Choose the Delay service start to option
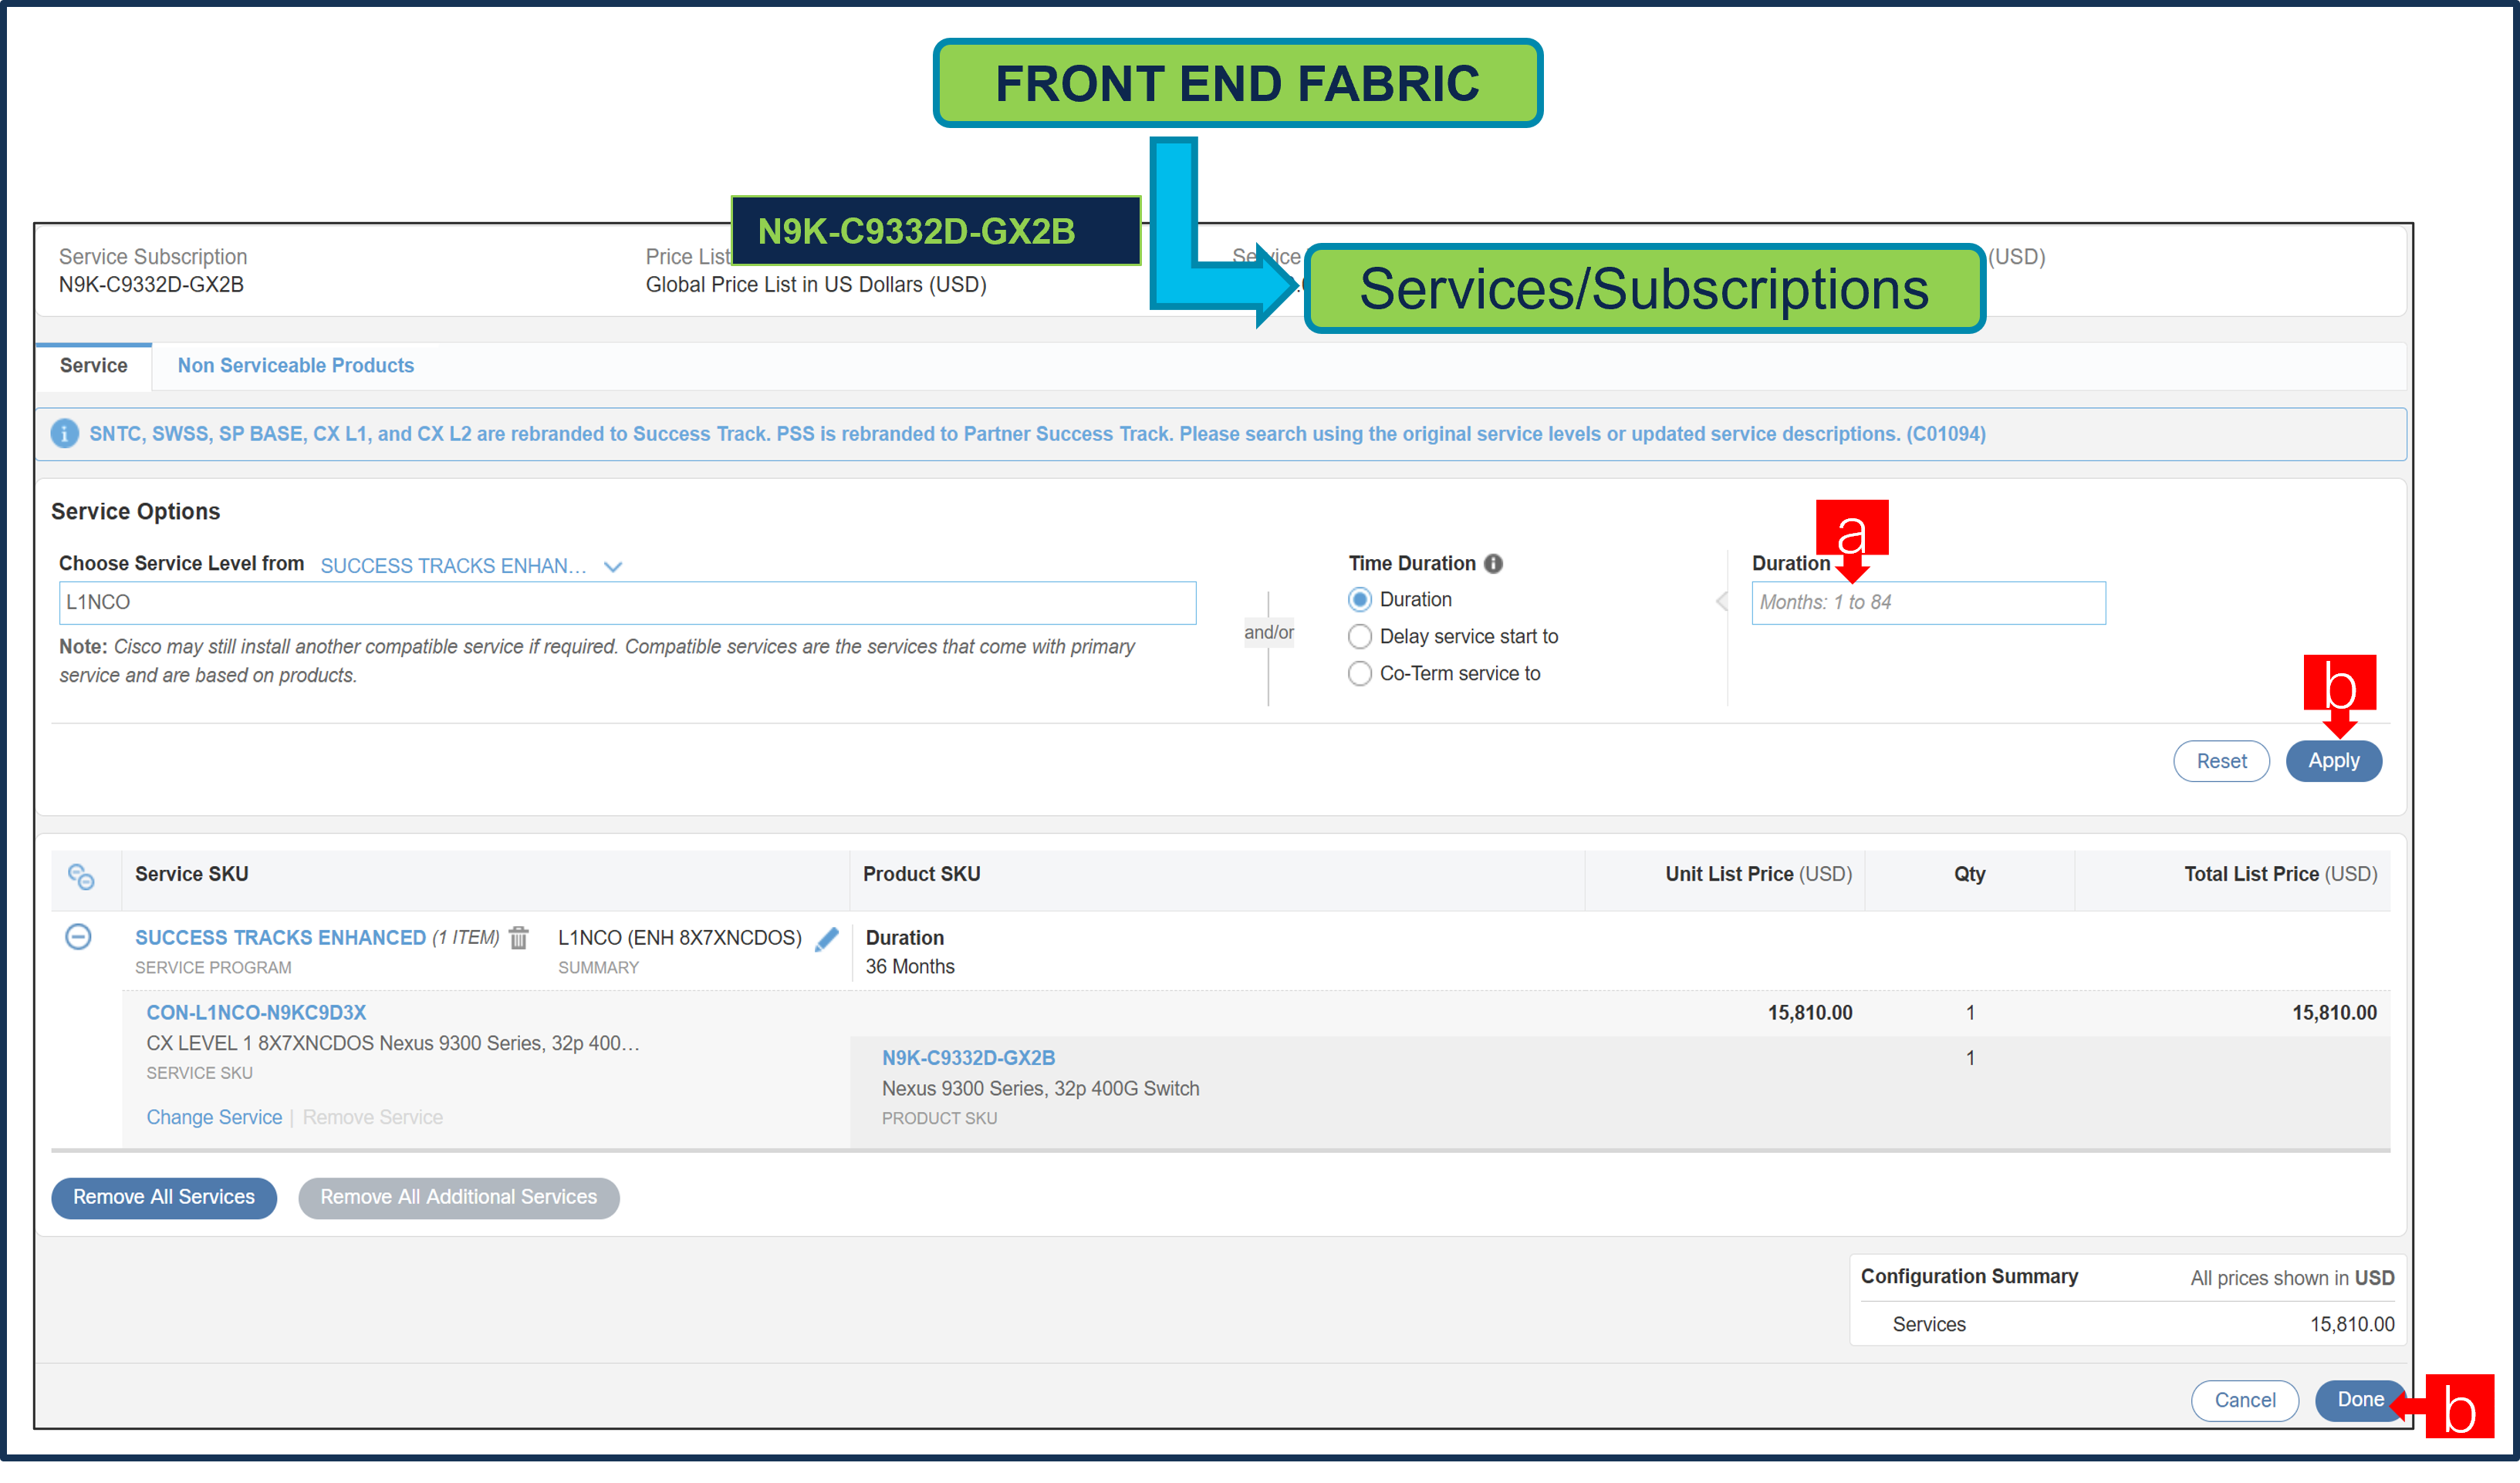This screenshot has width=2520, height=1483. click(x=1360, y=636)
